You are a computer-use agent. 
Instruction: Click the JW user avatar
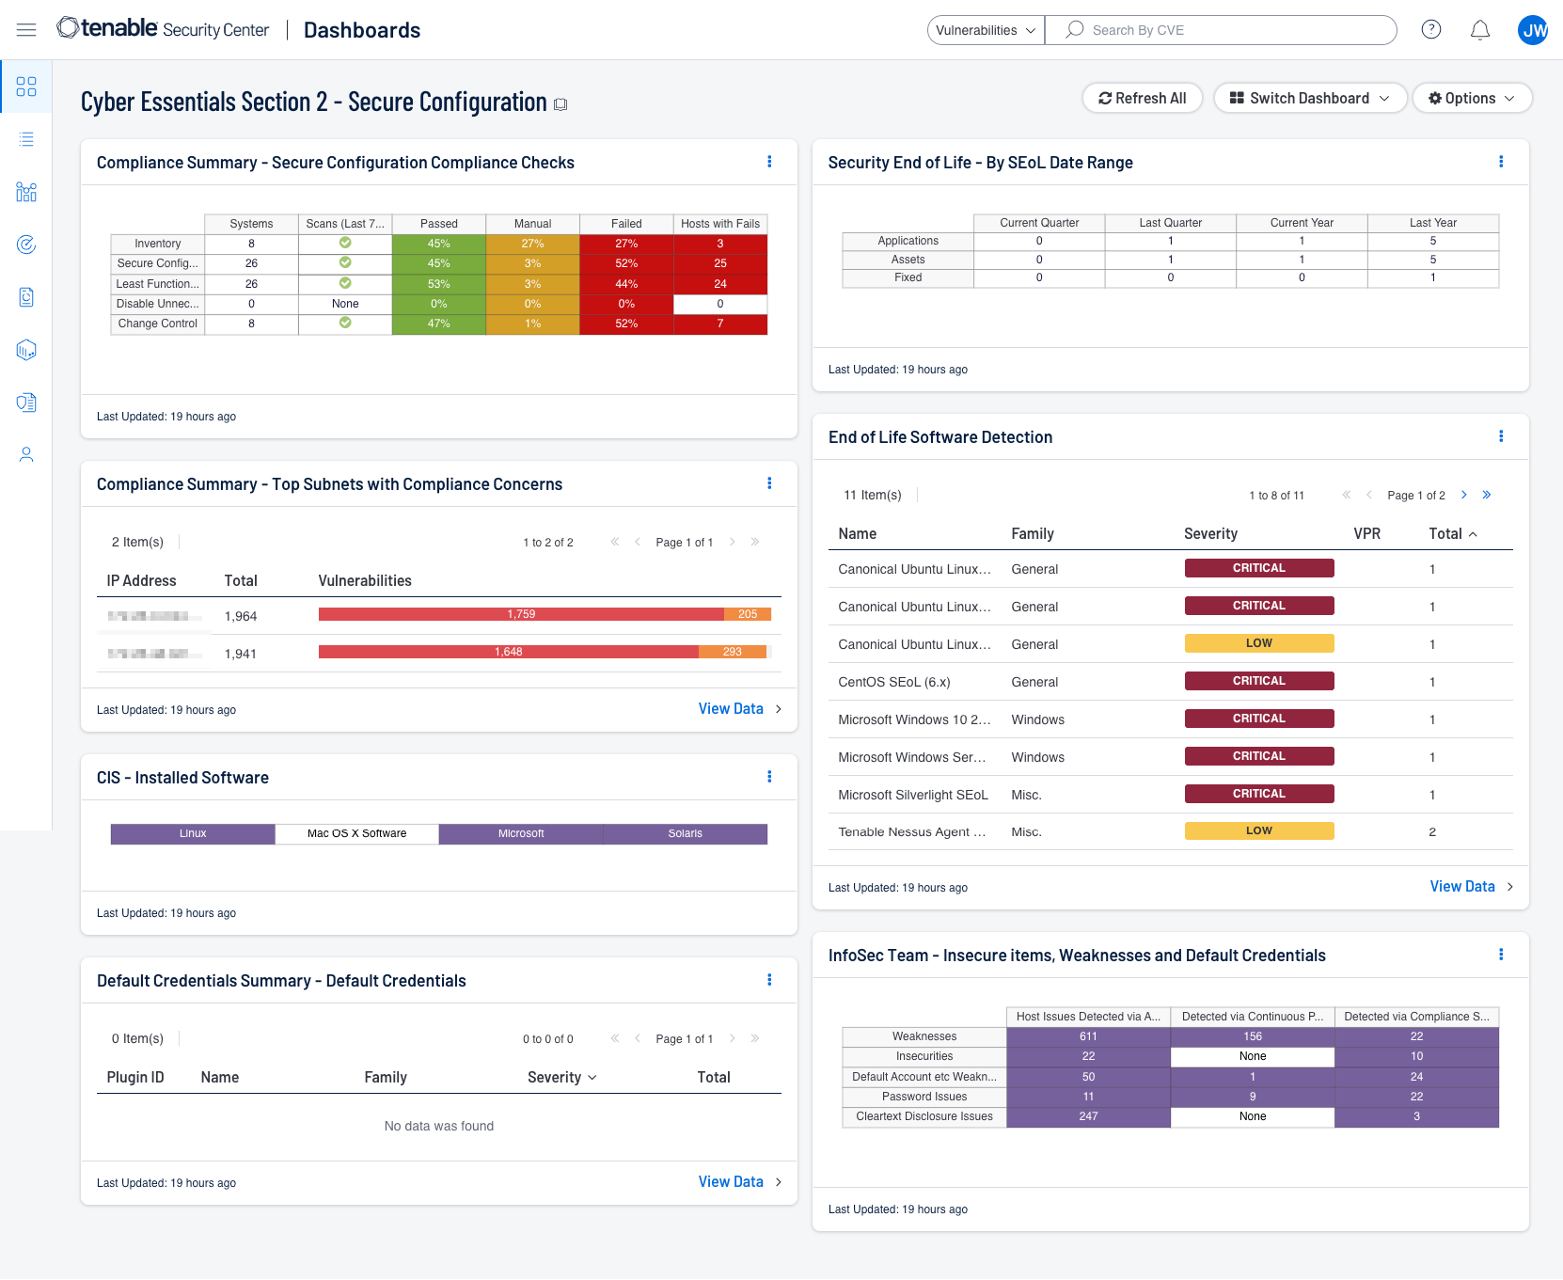[1533, 30]
